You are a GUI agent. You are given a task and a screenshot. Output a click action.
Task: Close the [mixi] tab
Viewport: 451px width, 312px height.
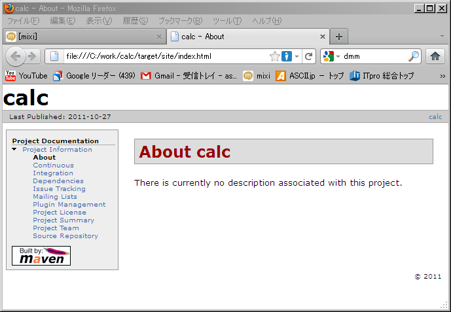[159, 37]
